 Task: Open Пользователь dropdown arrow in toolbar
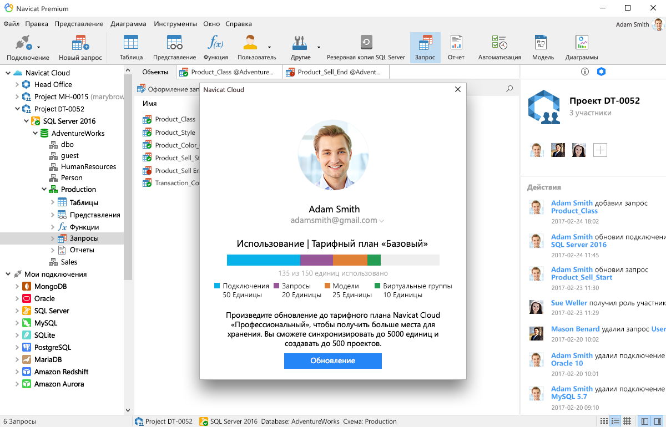click(x=270, y=48)
